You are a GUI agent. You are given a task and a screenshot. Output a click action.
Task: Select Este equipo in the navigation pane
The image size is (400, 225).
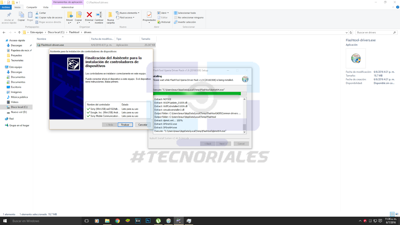15,67
